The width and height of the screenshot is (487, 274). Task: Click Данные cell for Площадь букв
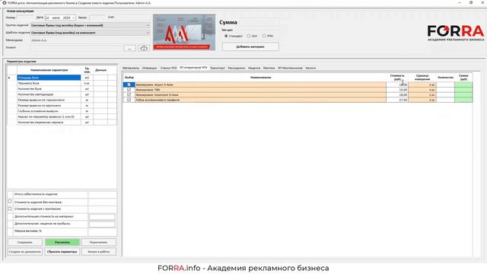pyautogui.click(x=100, y=78)
